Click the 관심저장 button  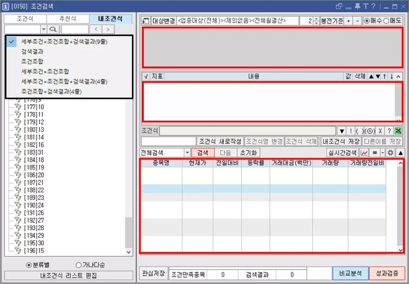153,273
